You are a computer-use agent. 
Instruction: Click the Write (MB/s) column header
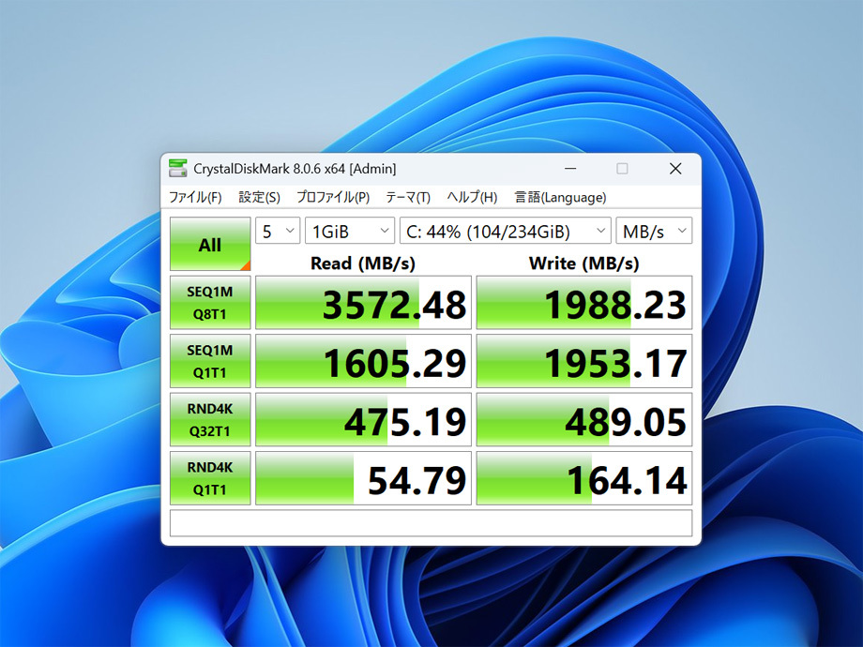(x=584, y=263)
